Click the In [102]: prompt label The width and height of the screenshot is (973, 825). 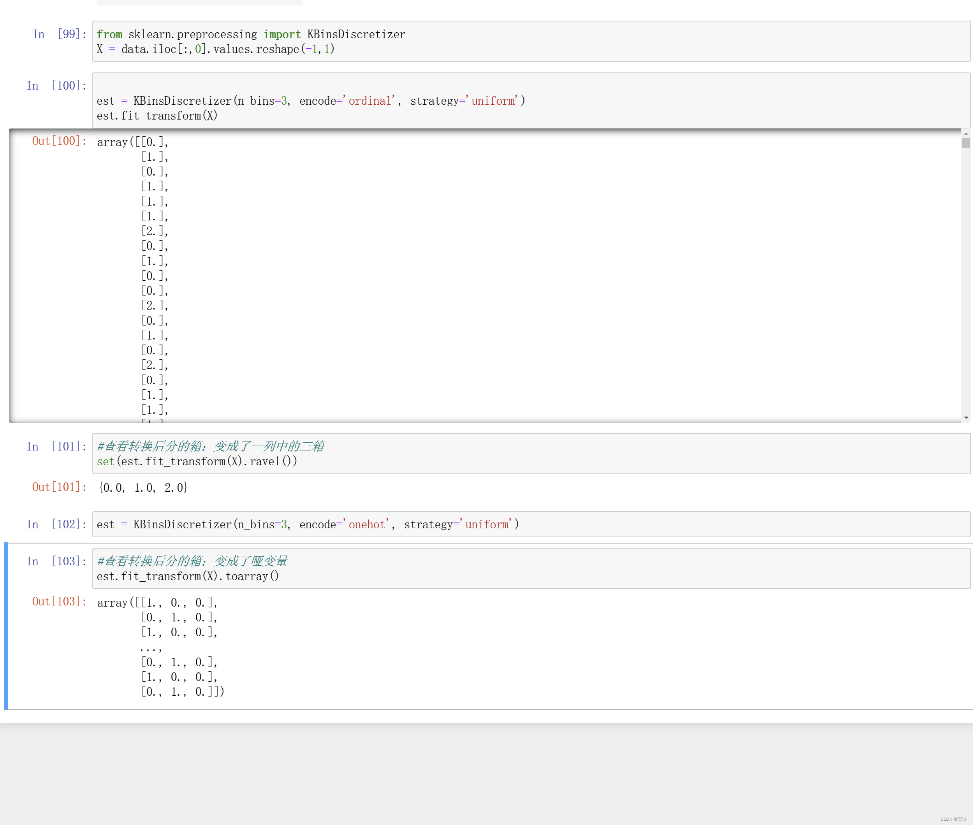point(56,524)
